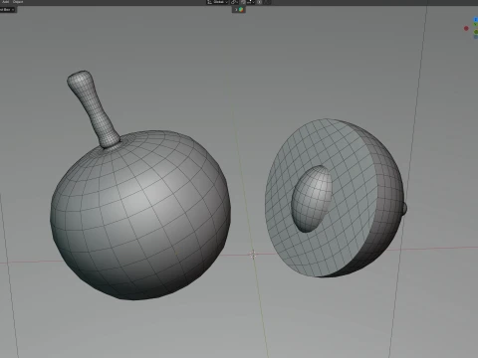Viewport: 478px width, 358px height.
Task: Select the seed inside the half apple
Action: coord(312,198)
